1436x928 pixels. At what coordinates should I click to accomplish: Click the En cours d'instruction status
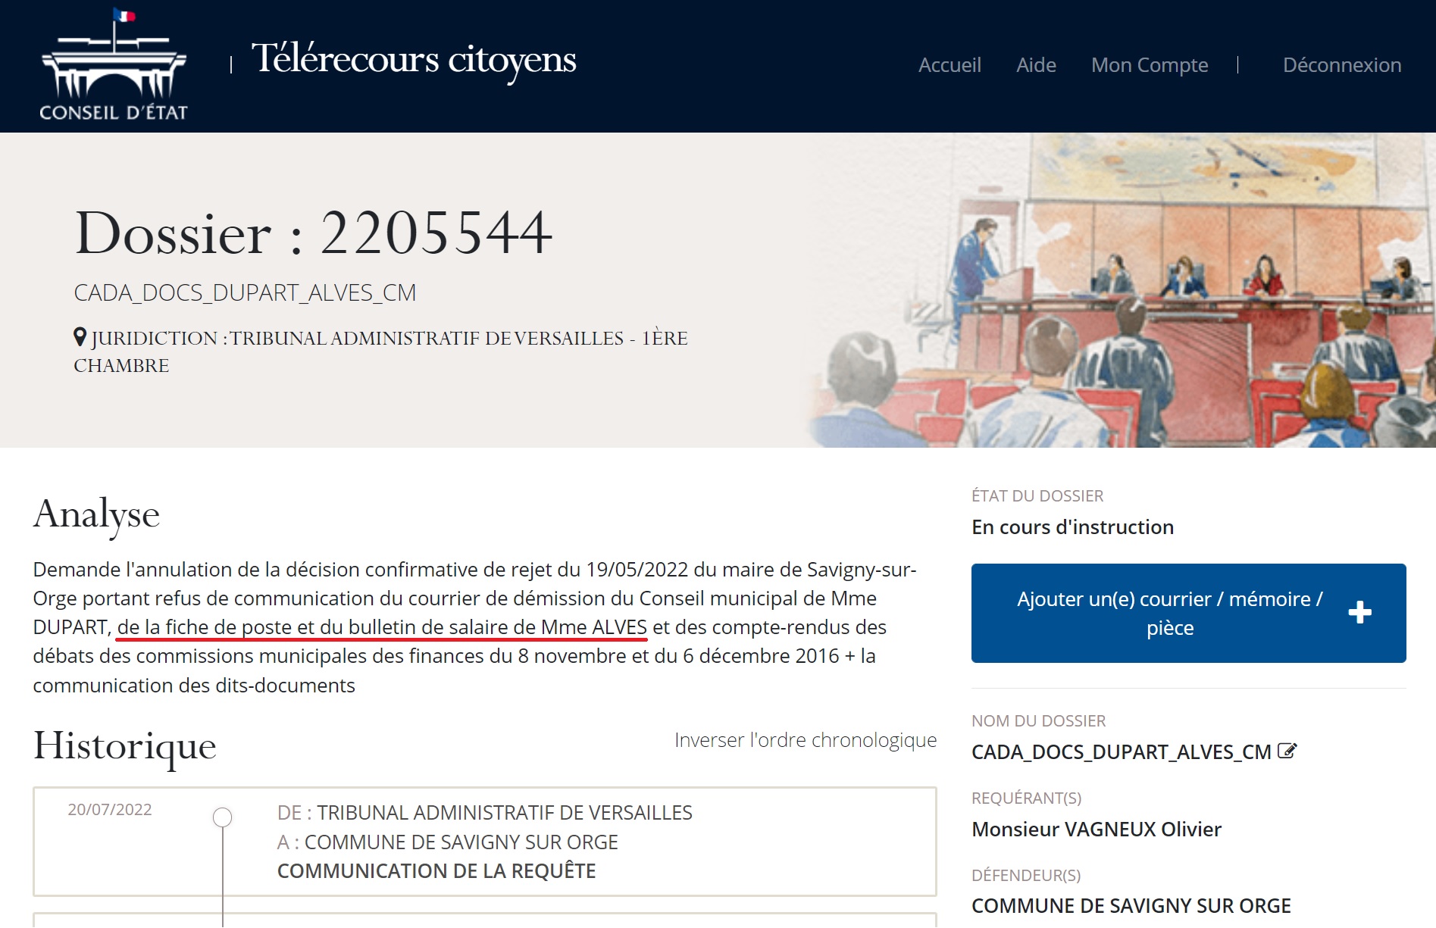click(1072, 527)
